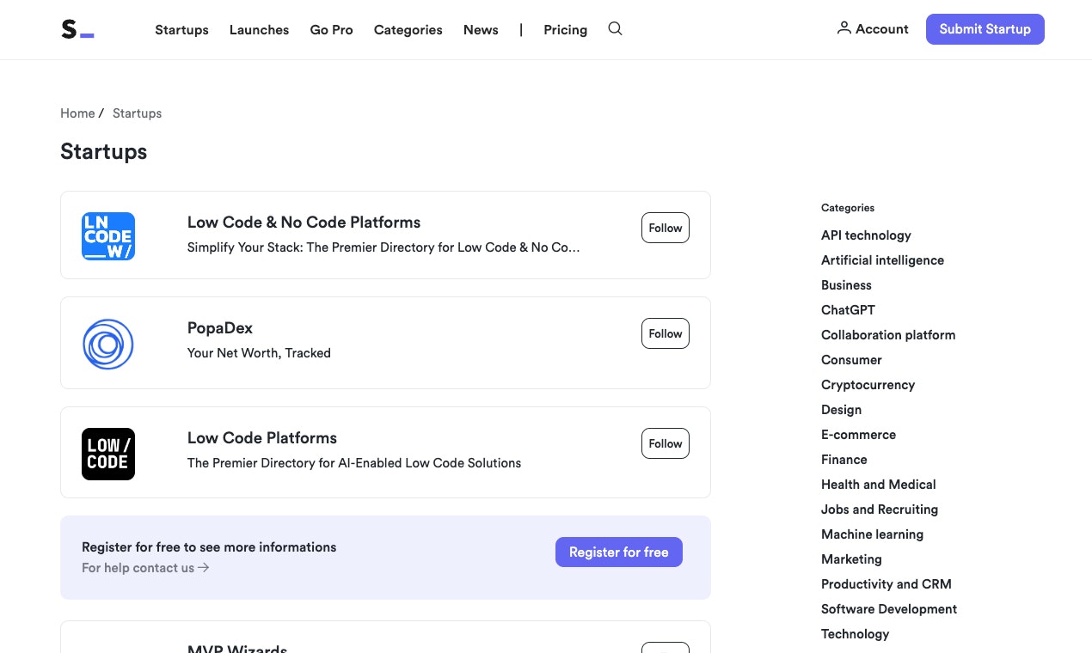Open the Pricing page link
Screen dimensions: 1092x653
click(x=565, y=29)
